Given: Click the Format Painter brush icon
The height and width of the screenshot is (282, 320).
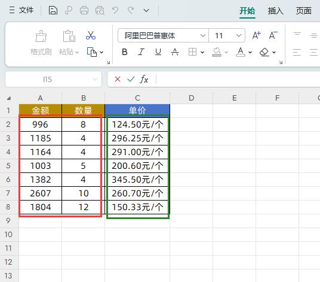Looking at the screenshot, I should pos(41,36).
